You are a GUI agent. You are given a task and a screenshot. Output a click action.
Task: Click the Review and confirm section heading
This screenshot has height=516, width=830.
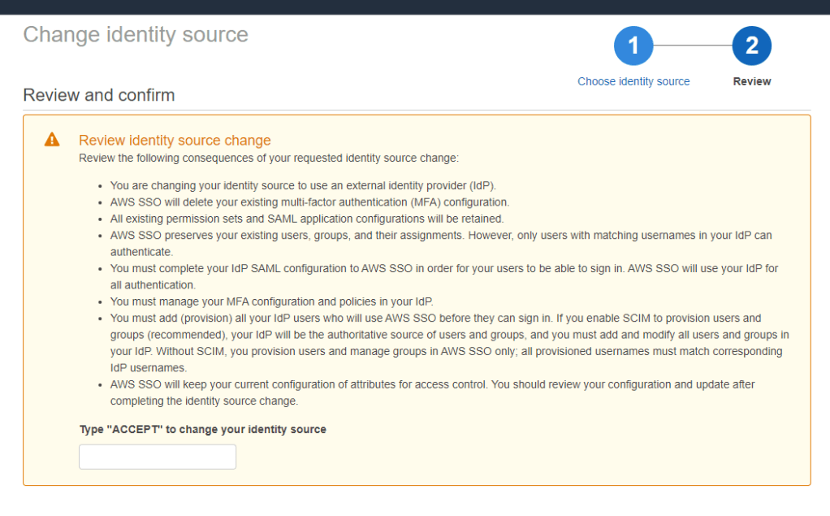tap(99, 95)
